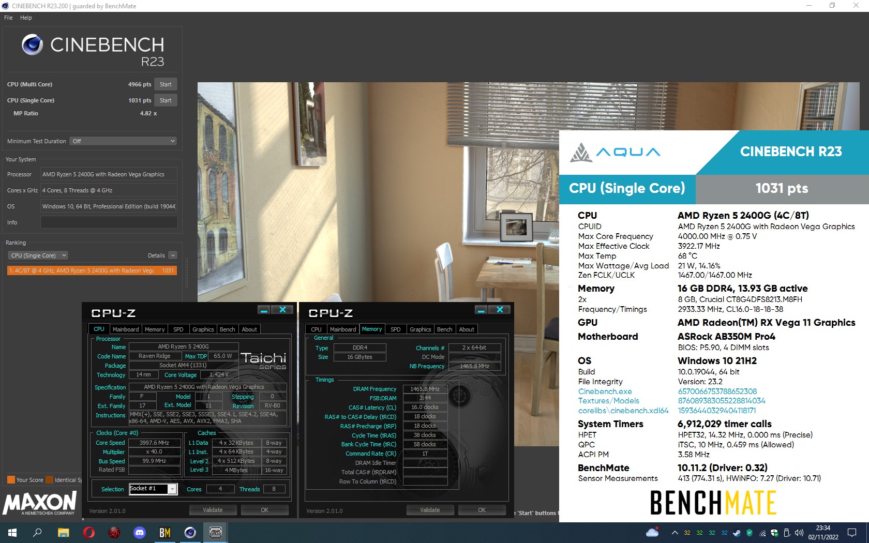Open the File menu
The height and width of the screenshot is (543, 869).
(8, 18)
